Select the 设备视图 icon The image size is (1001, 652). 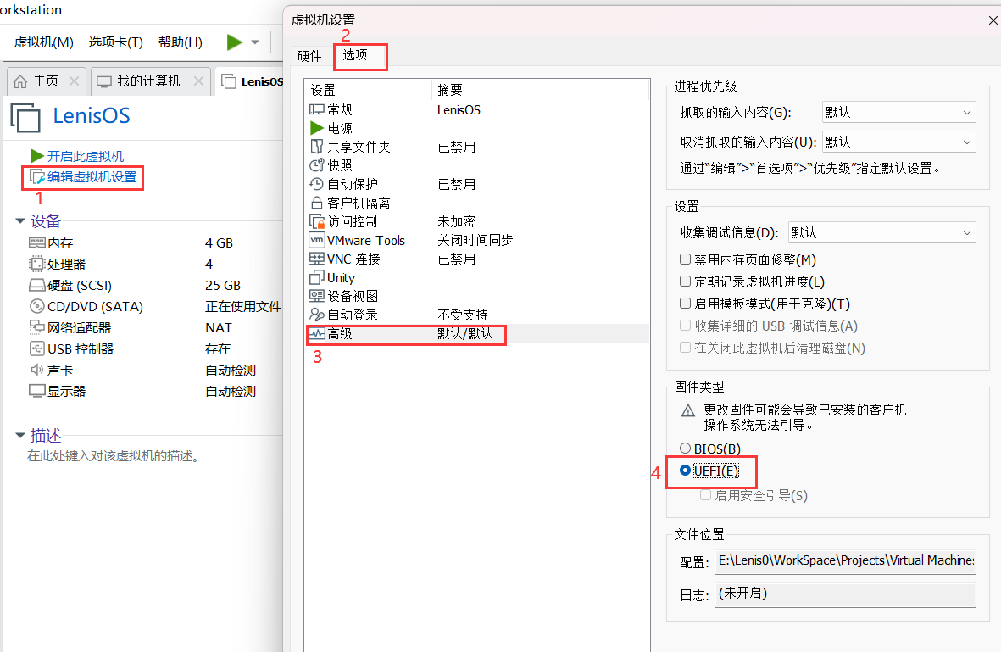point(317,296)
